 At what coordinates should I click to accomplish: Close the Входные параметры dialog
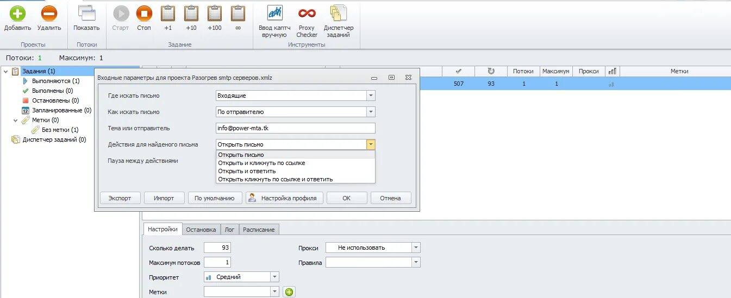click(x=408, y=78)
